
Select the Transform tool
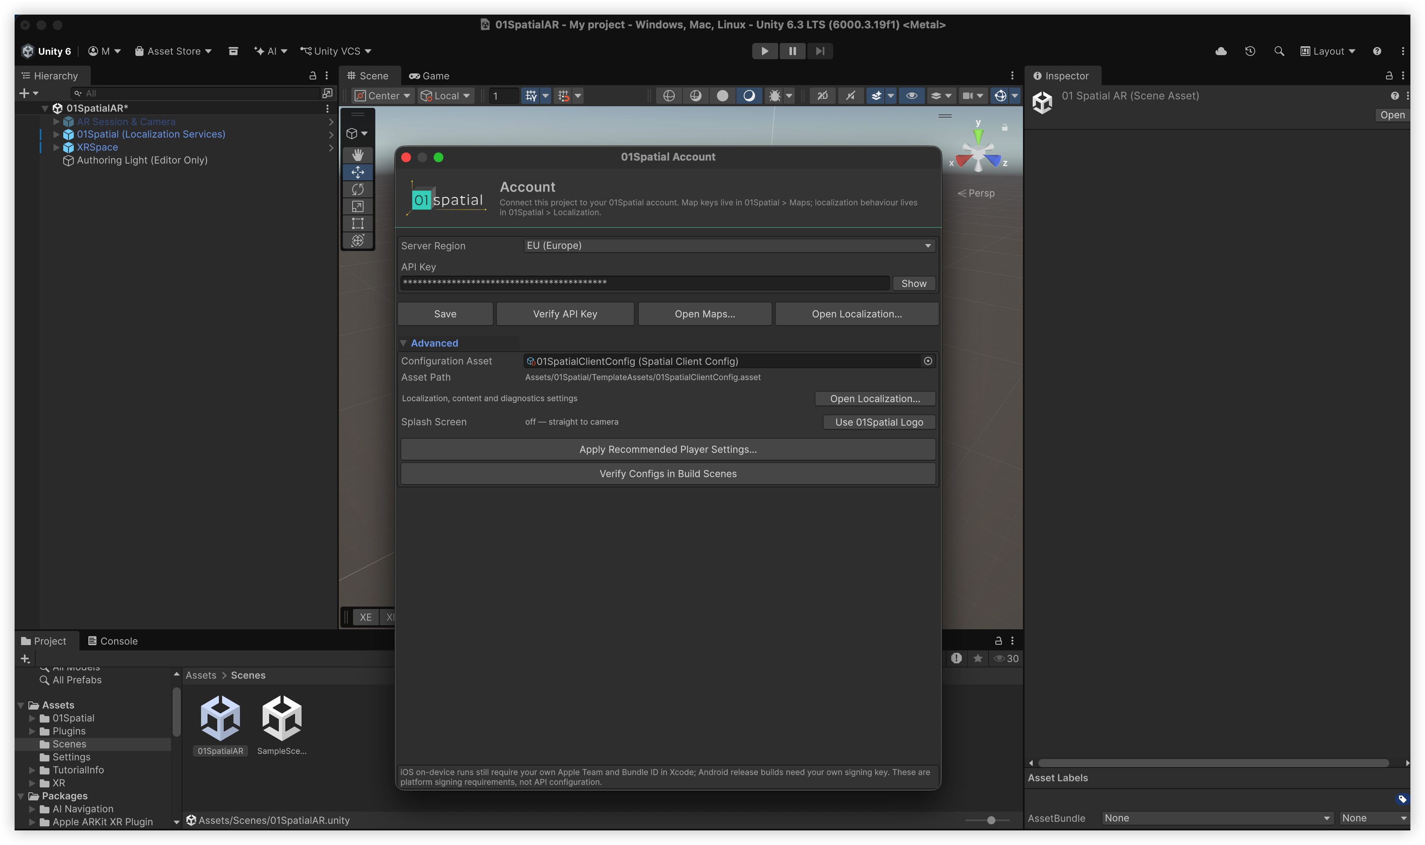pos(357,240)
